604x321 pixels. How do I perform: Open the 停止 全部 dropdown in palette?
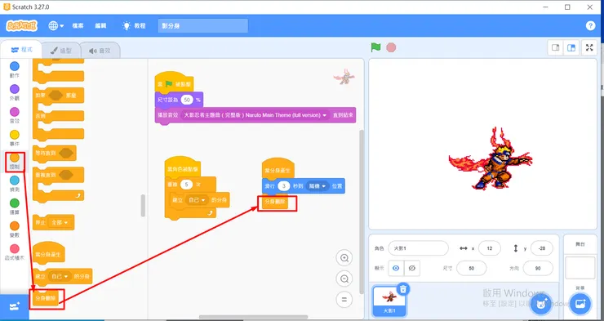coord(60,223)
